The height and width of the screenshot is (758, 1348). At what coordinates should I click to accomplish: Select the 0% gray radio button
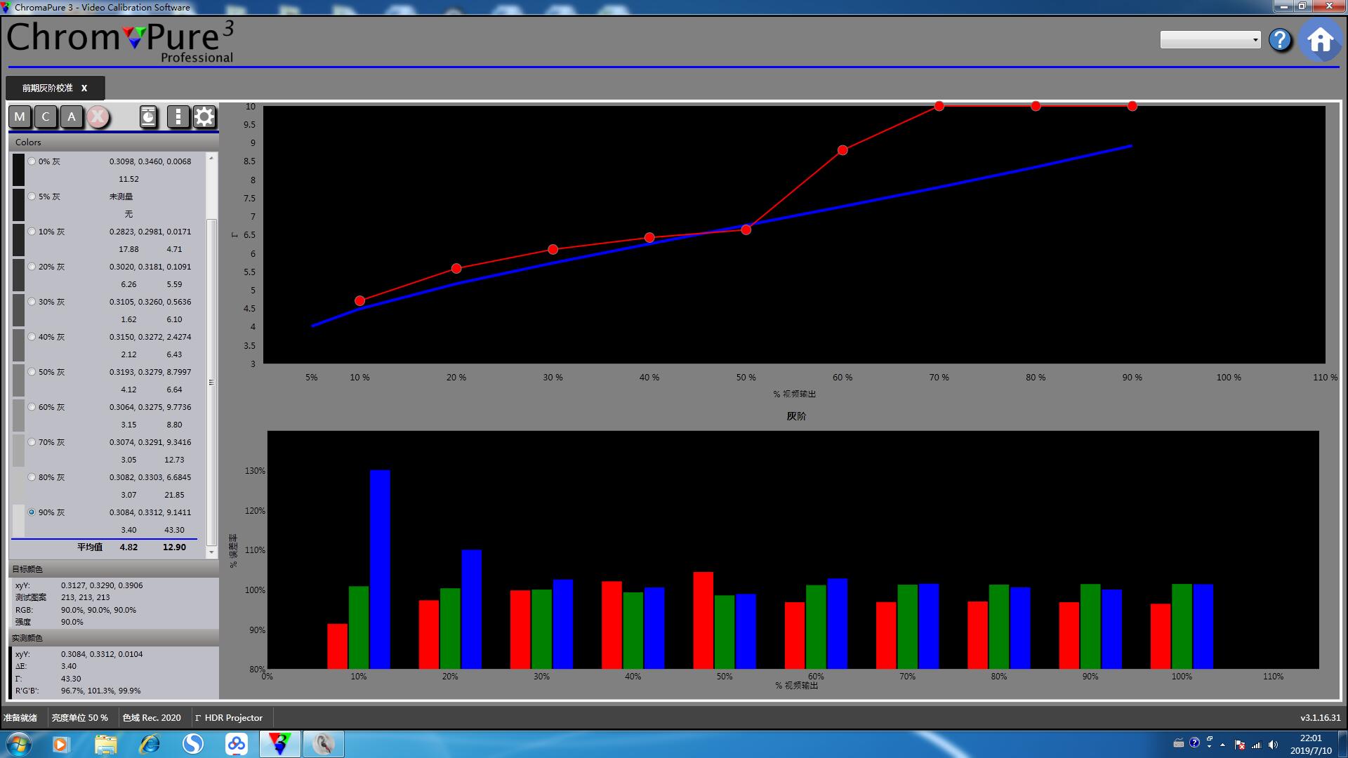pyautogui.click(x=32, y=161)
